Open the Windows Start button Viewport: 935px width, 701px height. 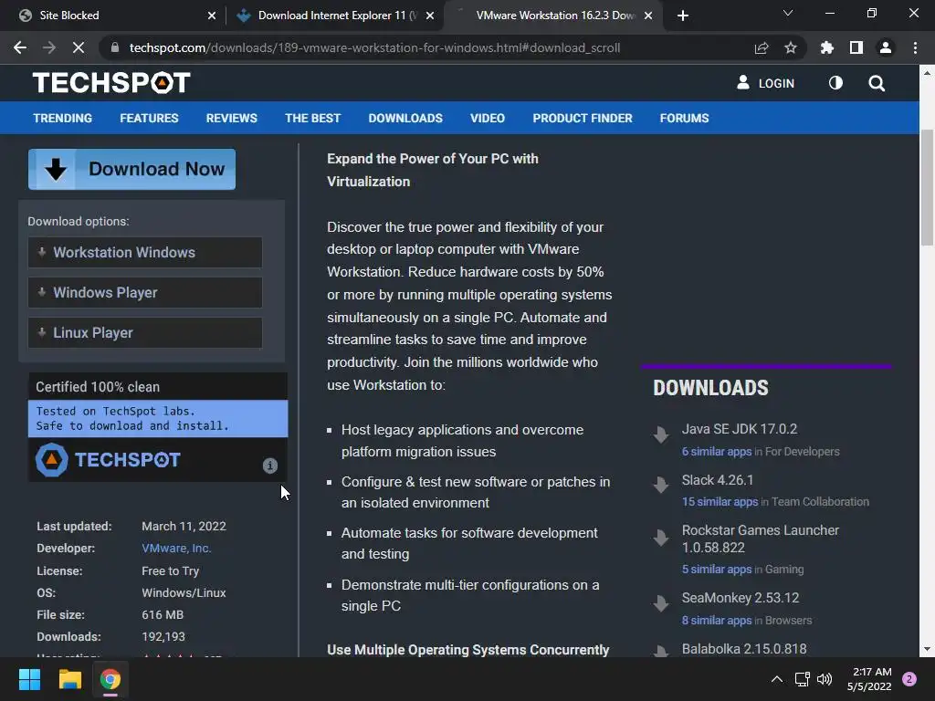[29, 679]
